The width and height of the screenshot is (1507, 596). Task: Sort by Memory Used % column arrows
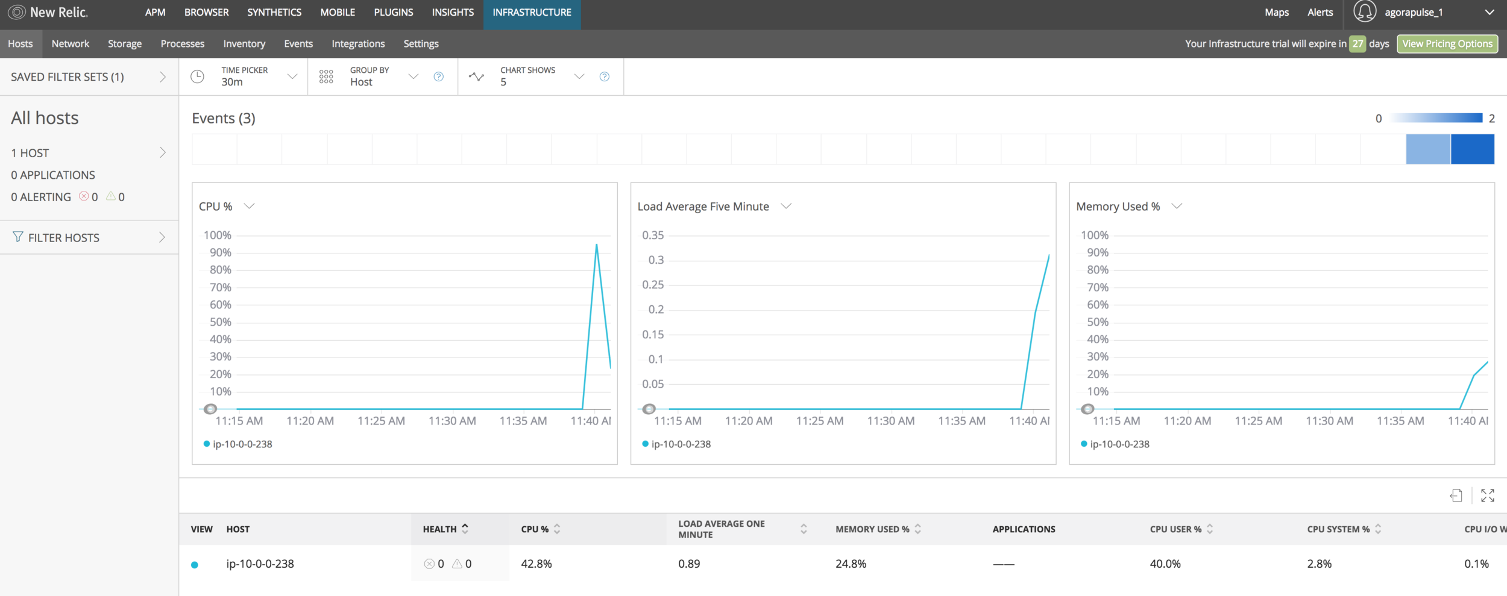tap(918, 529)
